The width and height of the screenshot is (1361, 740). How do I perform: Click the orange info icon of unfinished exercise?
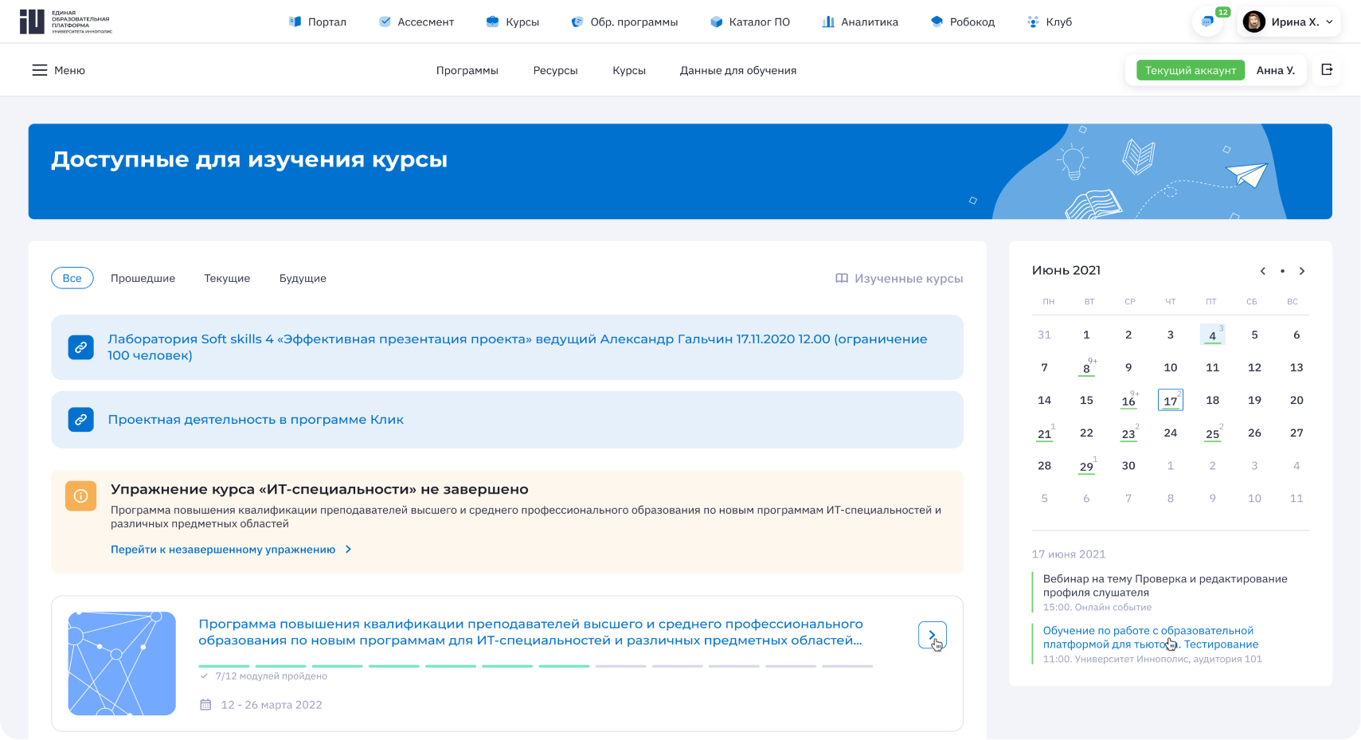click(x=80, y=495)
